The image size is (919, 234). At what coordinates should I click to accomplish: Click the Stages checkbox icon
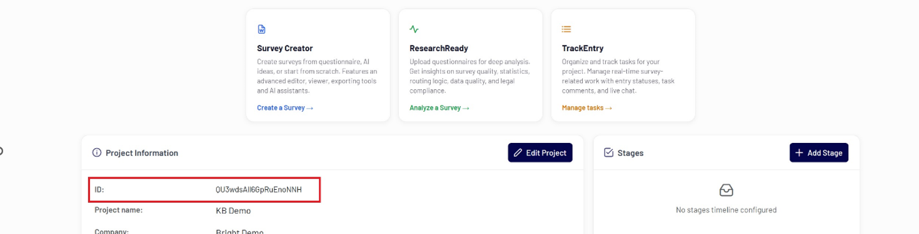click(609, 153)
